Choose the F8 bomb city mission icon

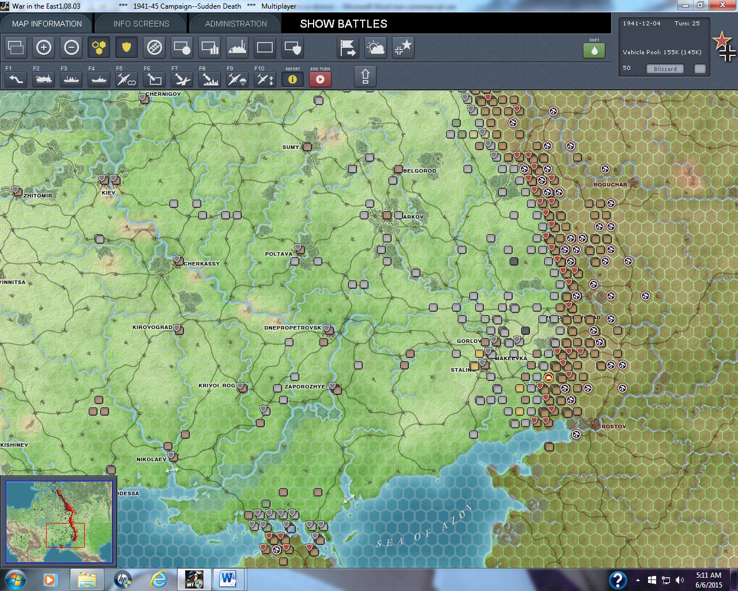click(x=209, y=79)
